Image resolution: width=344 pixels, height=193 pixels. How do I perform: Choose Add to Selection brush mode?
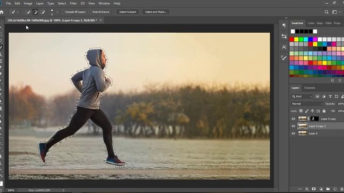pos(35,12)
